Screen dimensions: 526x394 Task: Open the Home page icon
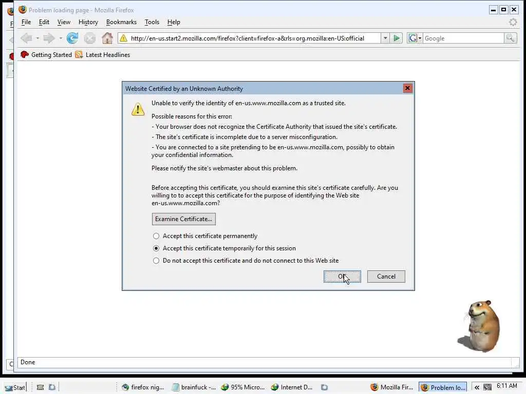pyautogui.click(x=107, y=38)
